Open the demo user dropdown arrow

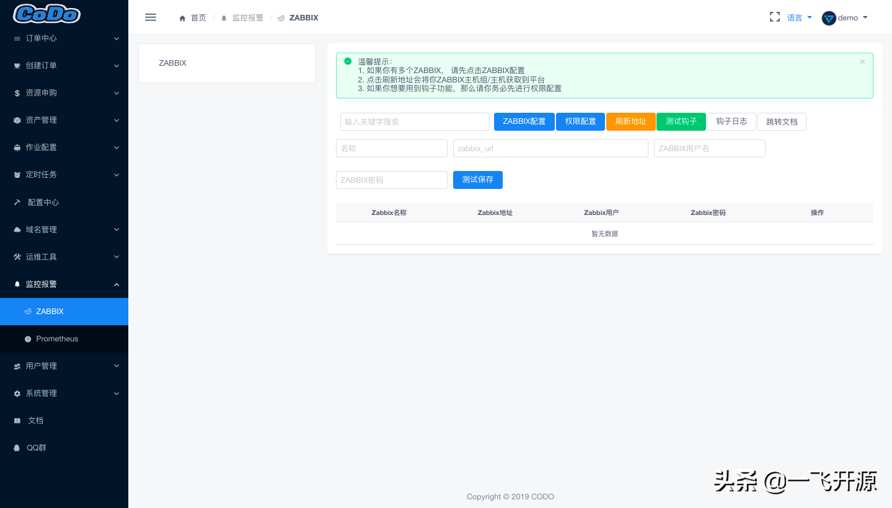(x=865, y=17)
